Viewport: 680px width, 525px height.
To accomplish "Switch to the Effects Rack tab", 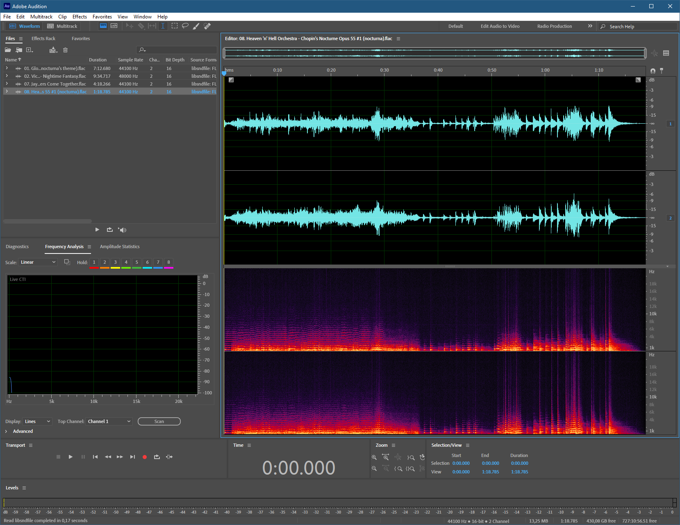I will click(x=43, y=38).
